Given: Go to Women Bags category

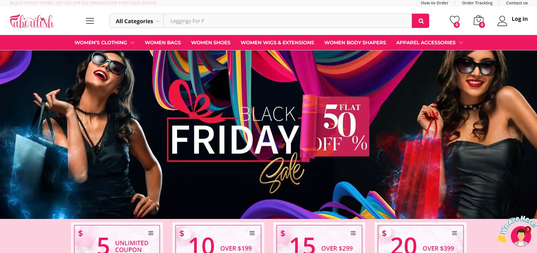Looking at the screenshot, I should pos(163,43).
